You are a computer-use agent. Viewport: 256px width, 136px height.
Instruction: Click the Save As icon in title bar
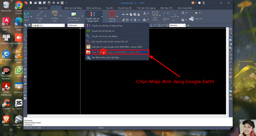click(x=44, y=3)
